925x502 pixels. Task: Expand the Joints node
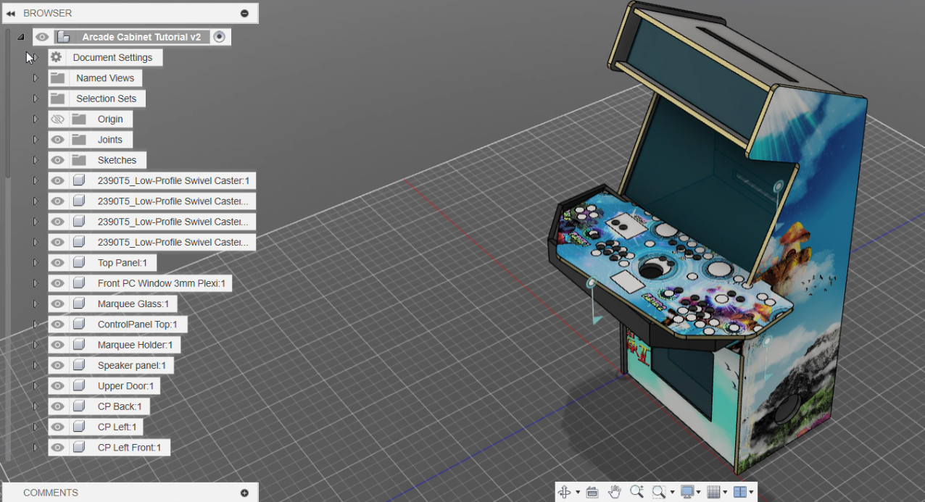[x=36, y=139]
